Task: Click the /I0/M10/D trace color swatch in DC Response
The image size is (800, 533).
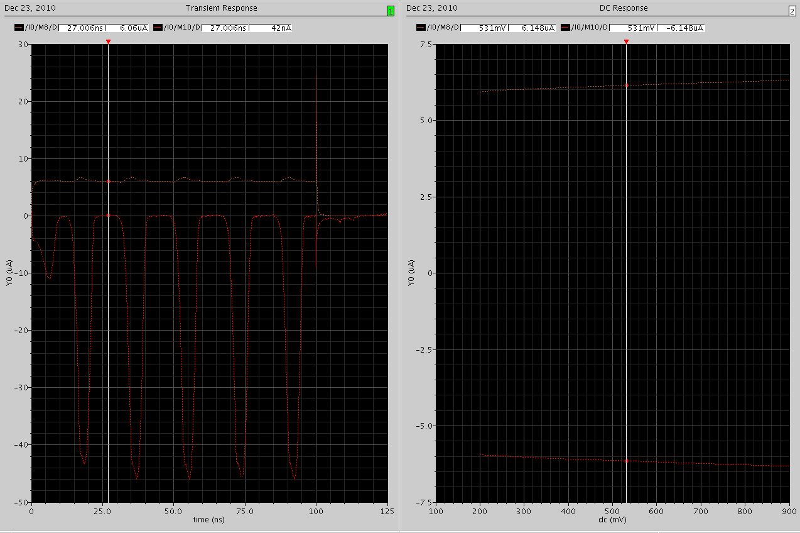Action: point(566,28)
